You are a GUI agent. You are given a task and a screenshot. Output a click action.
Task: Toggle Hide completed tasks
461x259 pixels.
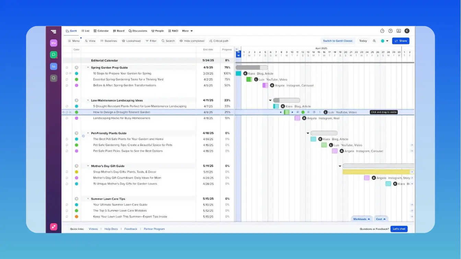coord(192,41)
